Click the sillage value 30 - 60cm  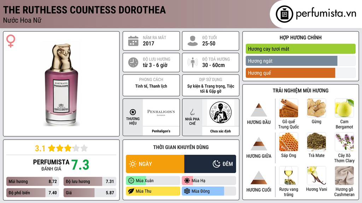(213, 65)
